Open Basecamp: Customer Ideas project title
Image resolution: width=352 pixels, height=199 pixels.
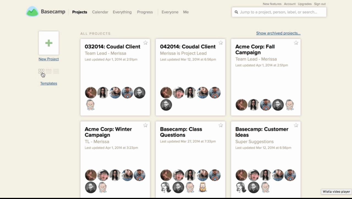click(x=262, y=132)
